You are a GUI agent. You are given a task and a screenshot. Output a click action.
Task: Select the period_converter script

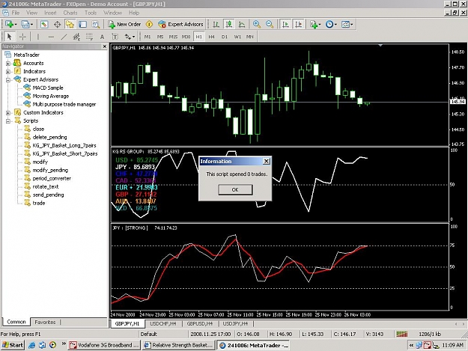coord(52,178)
